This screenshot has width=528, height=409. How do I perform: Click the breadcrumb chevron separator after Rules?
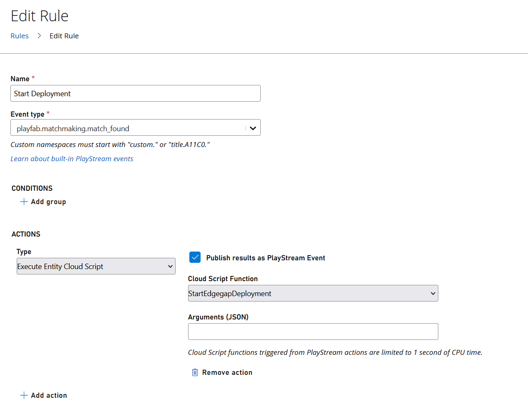[39, 36]
